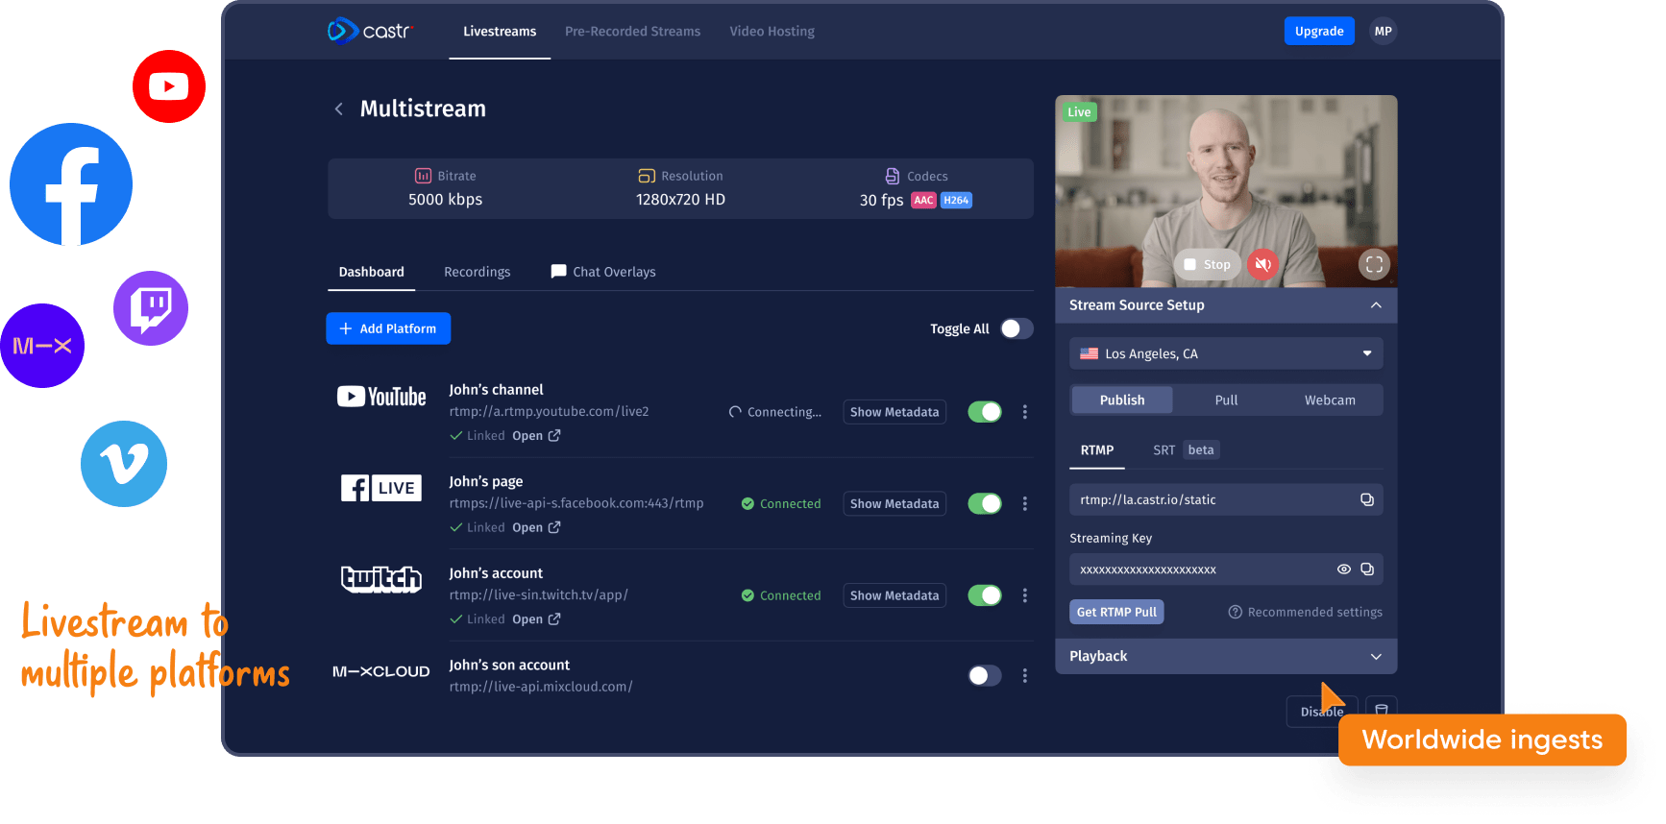Click the Resolution icon
1666x824 pixels.
(x=647, y=176)
